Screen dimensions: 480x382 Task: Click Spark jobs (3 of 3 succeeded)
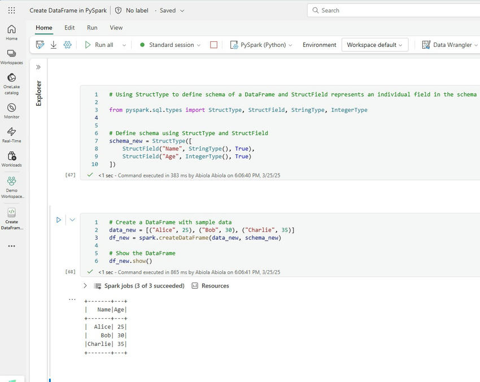(x=144, y=286)
